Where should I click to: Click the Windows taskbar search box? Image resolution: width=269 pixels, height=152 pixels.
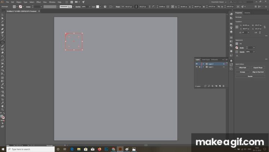[31, 149]
